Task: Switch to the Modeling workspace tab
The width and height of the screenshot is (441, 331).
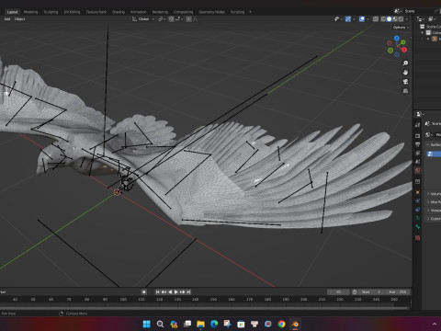Action: point(30,12)
